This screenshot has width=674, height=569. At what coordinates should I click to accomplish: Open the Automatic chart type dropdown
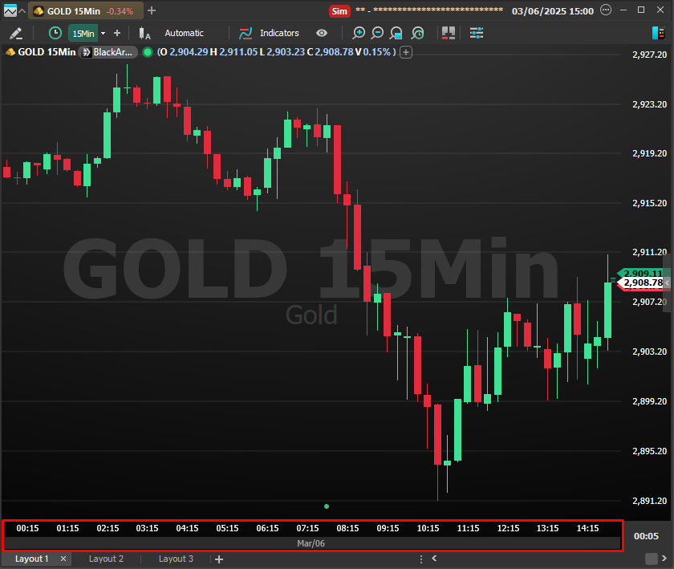[184, 33]
